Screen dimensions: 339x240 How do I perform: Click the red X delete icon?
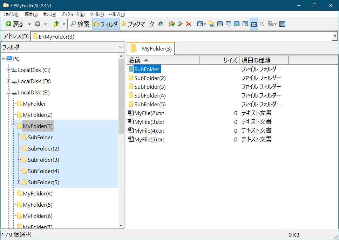(x=189, y=24)
